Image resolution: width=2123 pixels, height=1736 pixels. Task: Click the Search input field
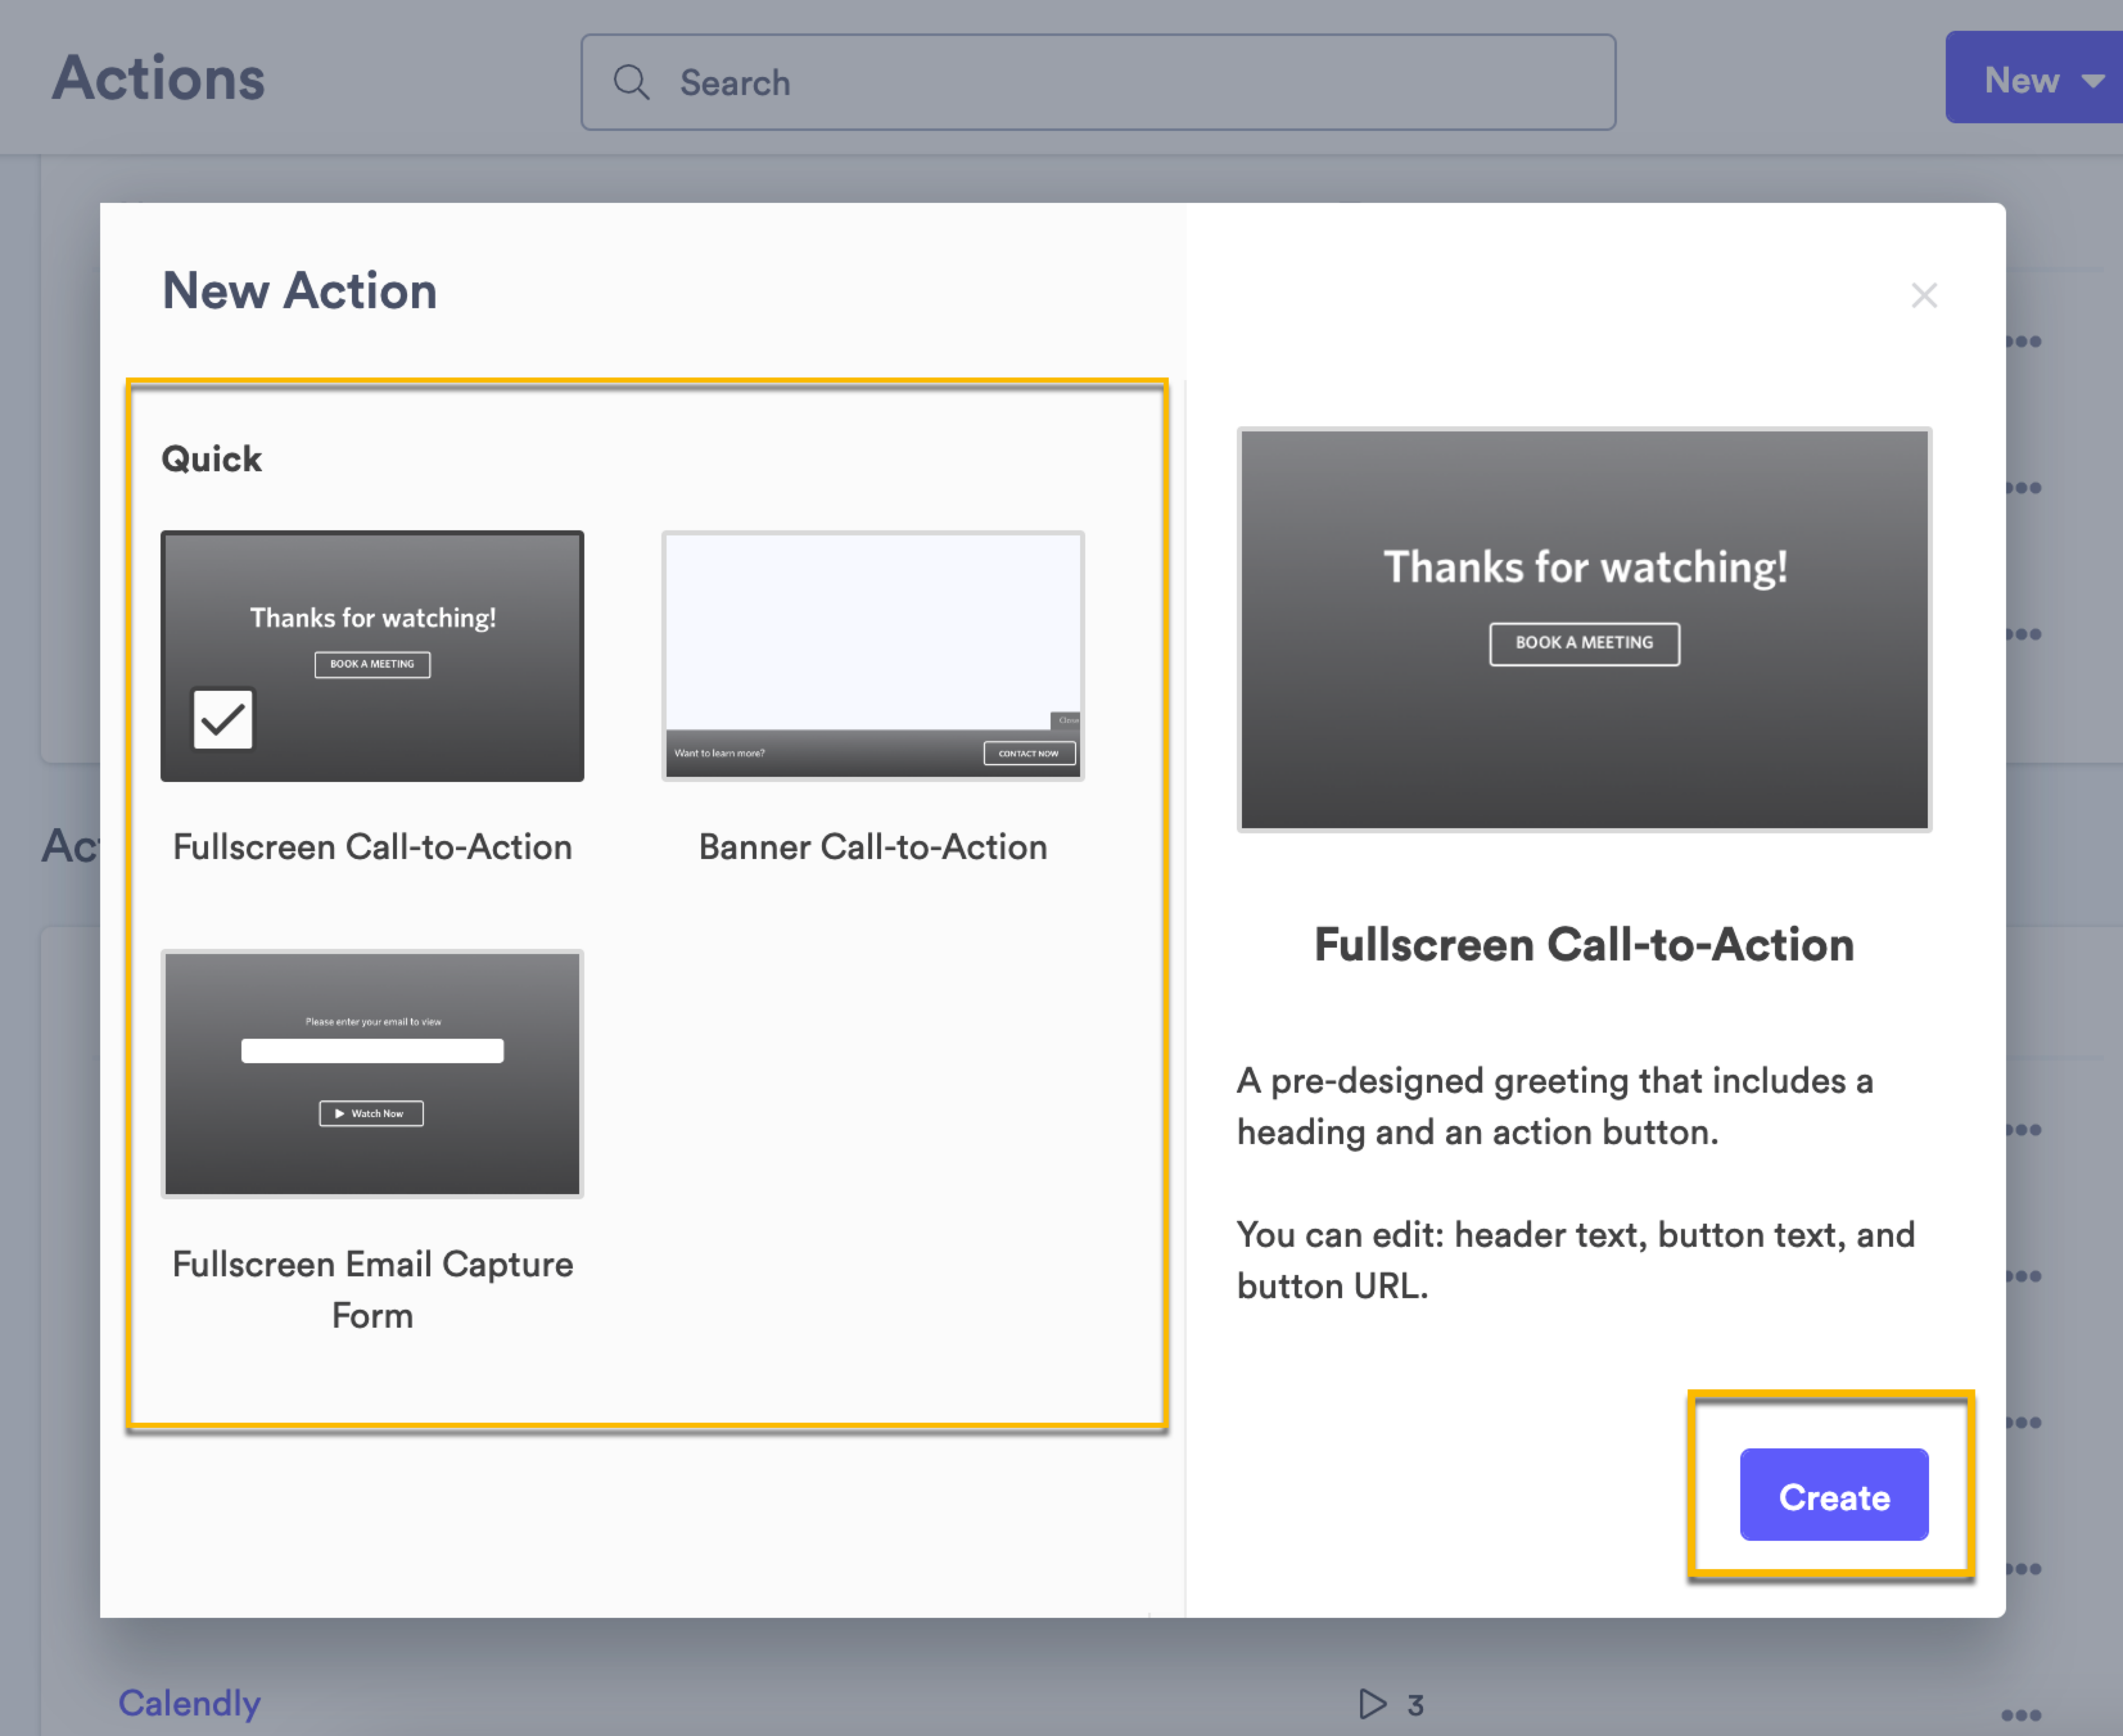tap(1100, 82)
